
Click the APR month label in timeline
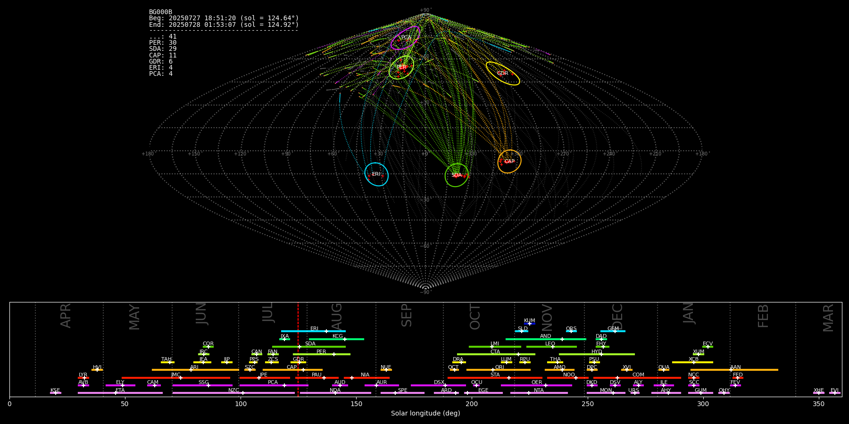[66, 316]
